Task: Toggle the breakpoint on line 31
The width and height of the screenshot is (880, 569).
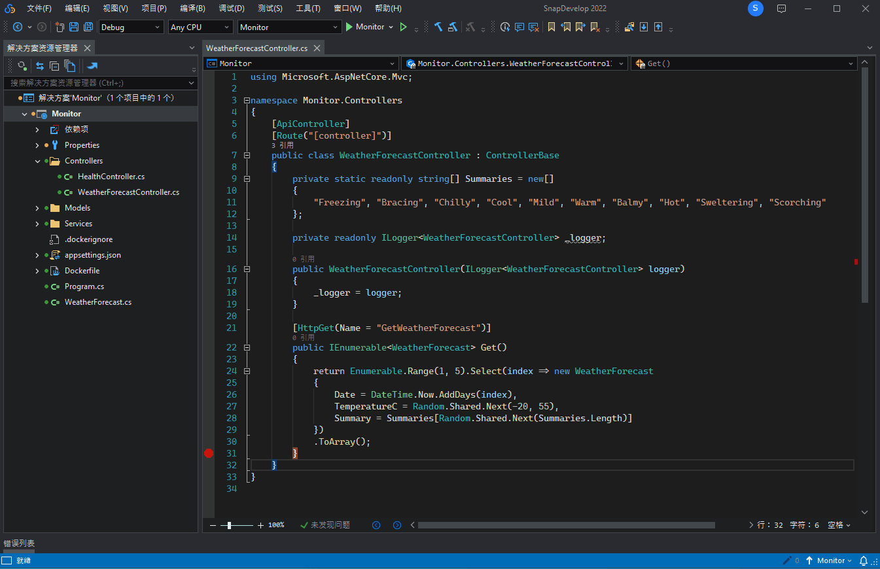Action: (x=209, y=453)
